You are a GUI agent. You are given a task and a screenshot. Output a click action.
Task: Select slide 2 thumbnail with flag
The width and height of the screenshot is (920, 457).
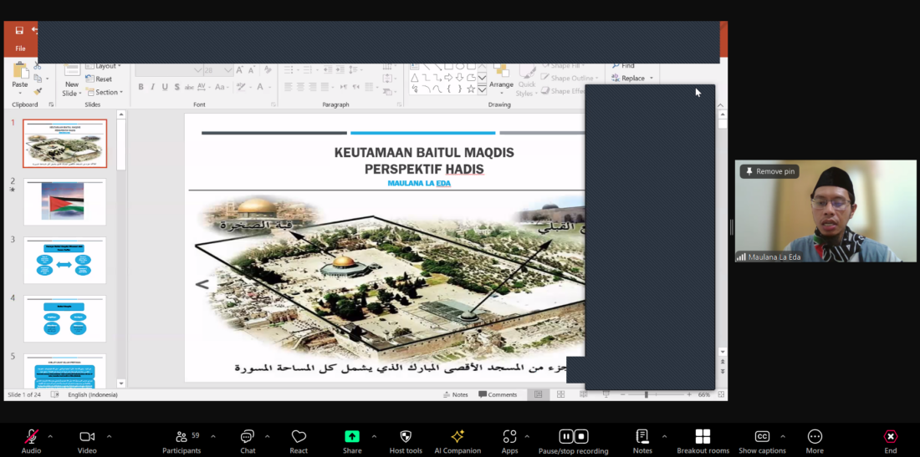click(x=64, y=201)
